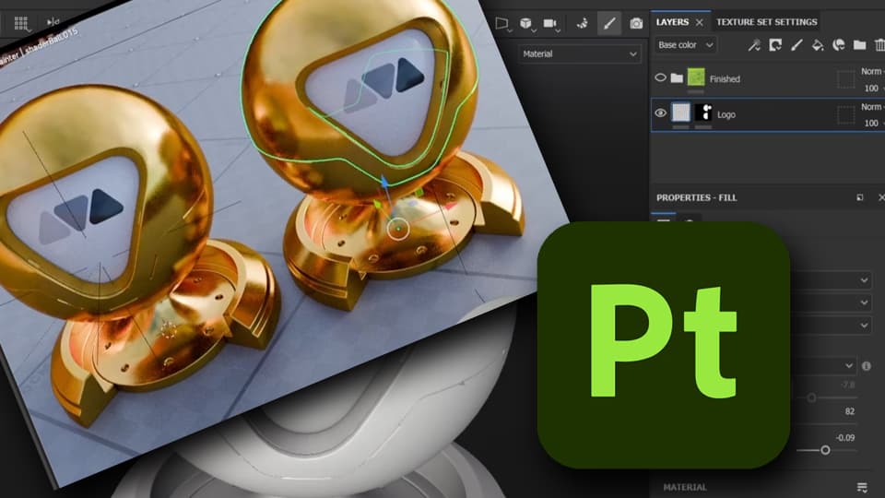The image size is (885, 498).
Task: Open the Norm blend mode of Finished layer
Action: (873, 72)
